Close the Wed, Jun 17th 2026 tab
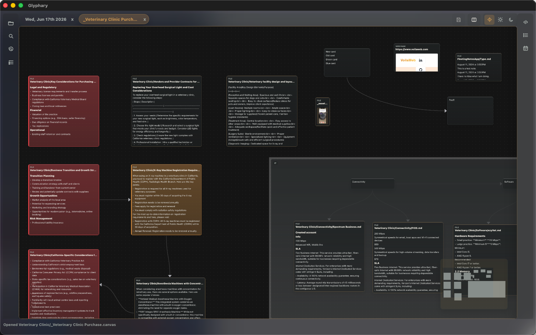 [72, 20]
